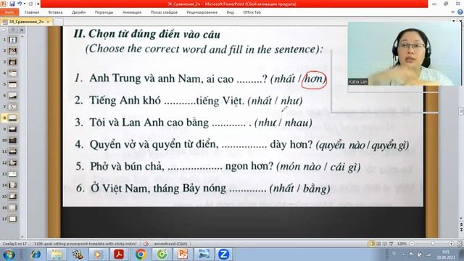Open the Рецензирование ribbon tab
The width and height of the screenshot is (464, 261).
(202, 12)
